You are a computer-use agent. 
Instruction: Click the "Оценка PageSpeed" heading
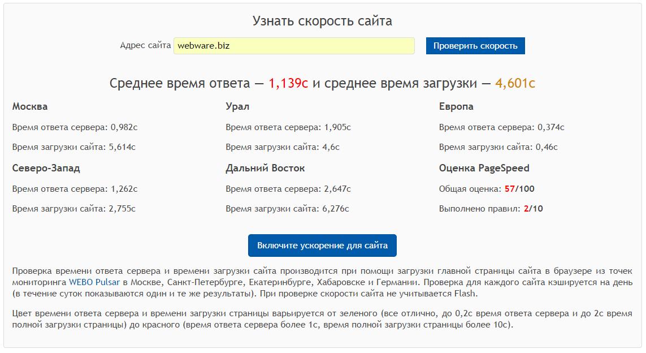click(x=484, y=168)
